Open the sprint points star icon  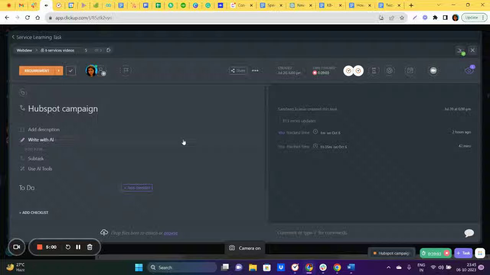pyautogui.click(x=389, y=71)
